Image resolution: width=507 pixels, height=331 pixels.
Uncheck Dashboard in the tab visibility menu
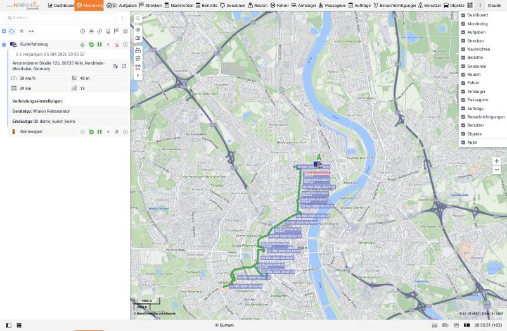[463, 15]
